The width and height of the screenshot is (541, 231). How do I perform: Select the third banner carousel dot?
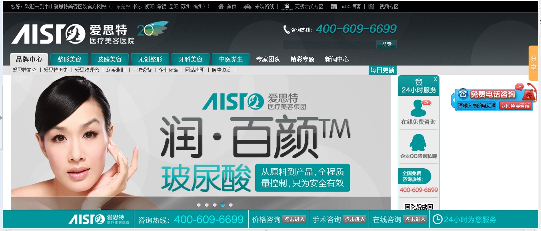(215, 205)
